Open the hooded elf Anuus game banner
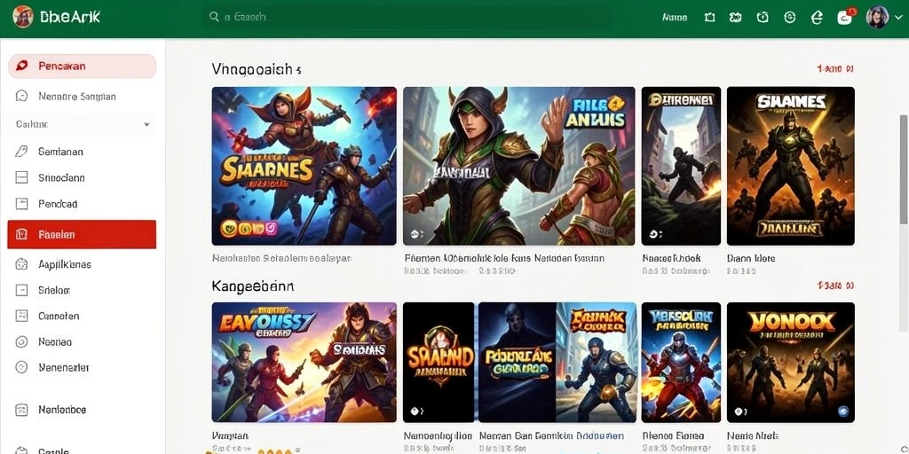Screen dimensions: 909x454 518,166
